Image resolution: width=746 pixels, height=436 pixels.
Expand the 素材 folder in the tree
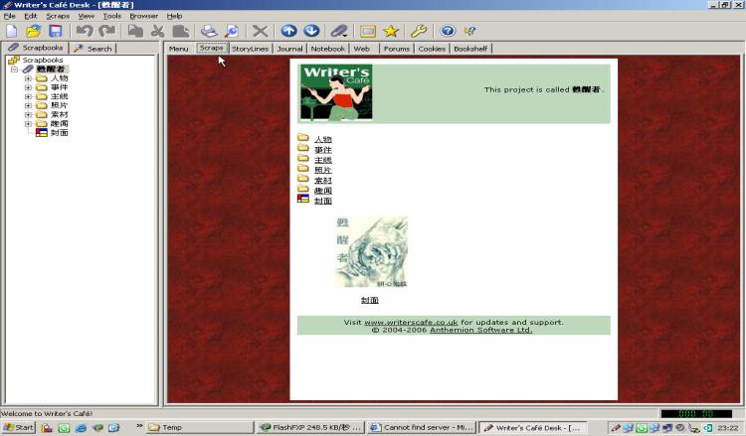pyautogui.click(x=28, y=114)
